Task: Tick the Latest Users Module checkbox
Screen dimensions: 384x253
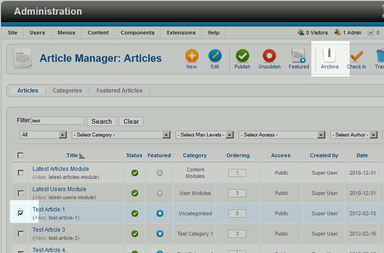Action: (21, 193)
